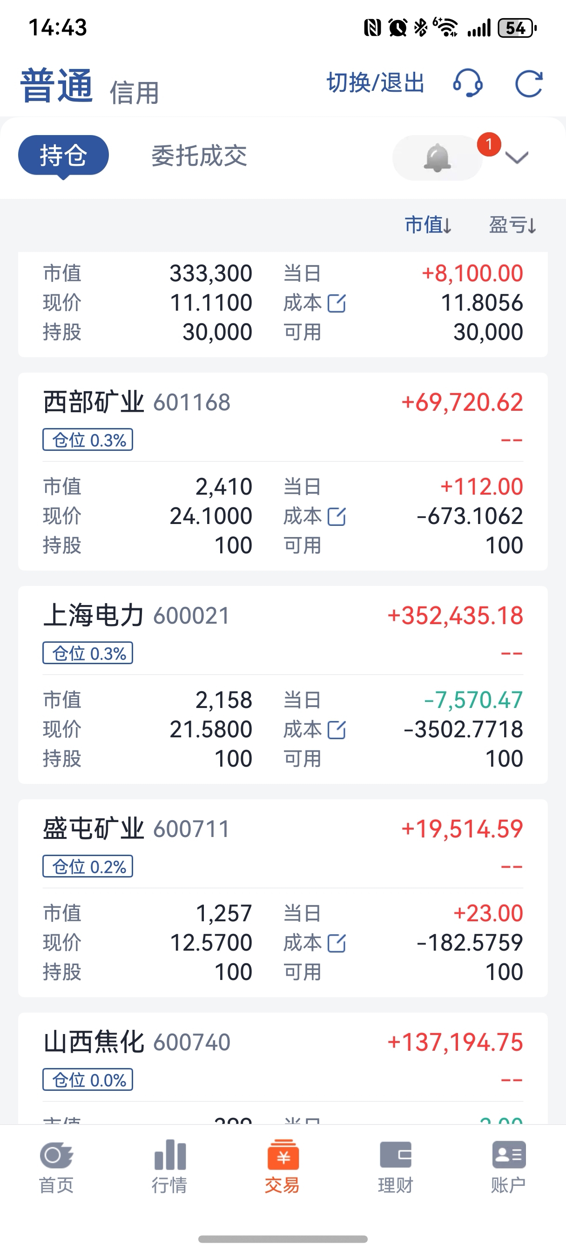566x1252 pixels.
Task: Switch to 信用 account mode
Action: pos(135,92)
